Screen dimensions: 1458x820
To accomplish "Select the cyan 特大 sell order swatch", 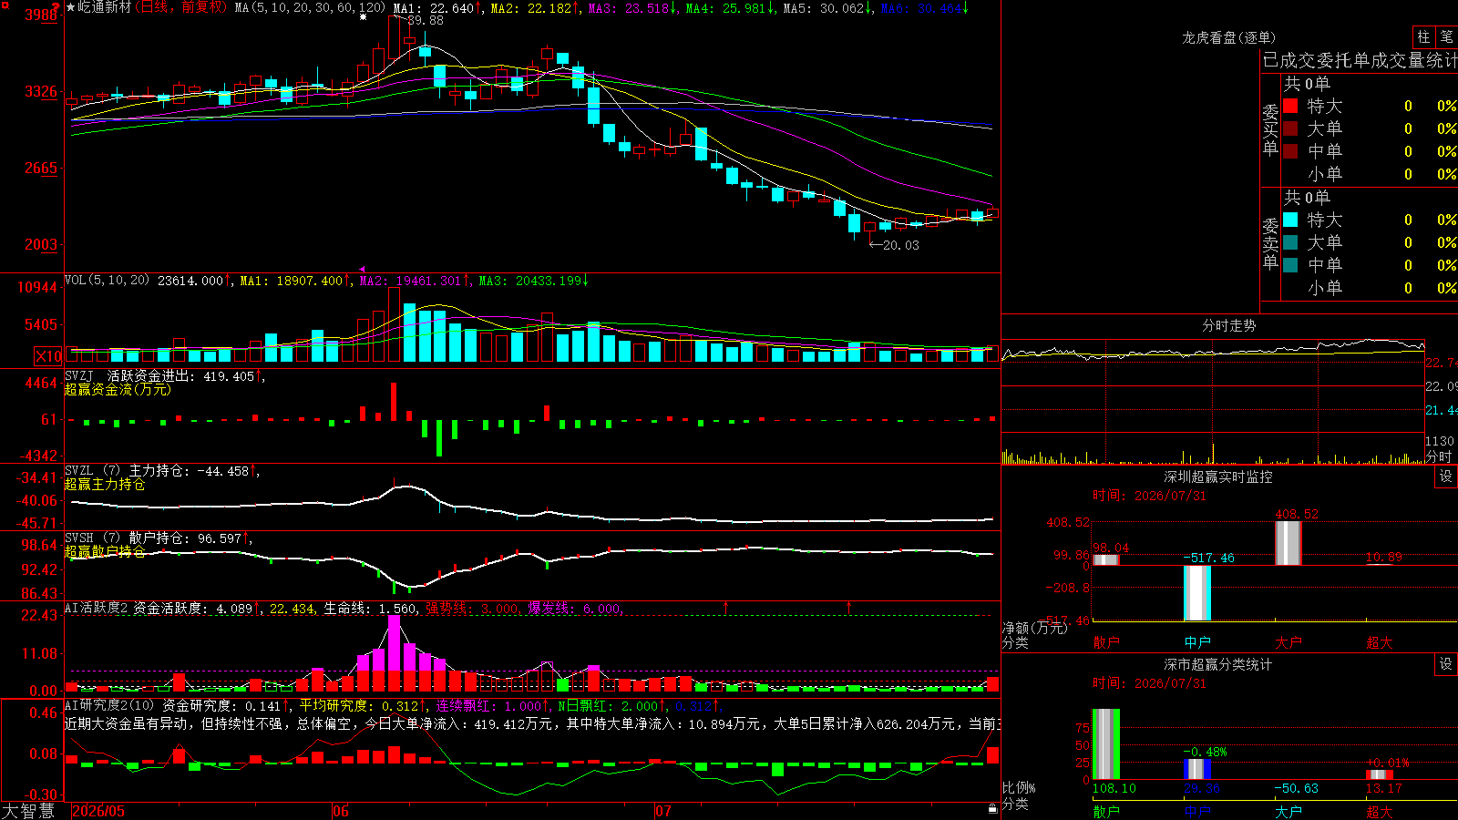I will click(1290, 220).
